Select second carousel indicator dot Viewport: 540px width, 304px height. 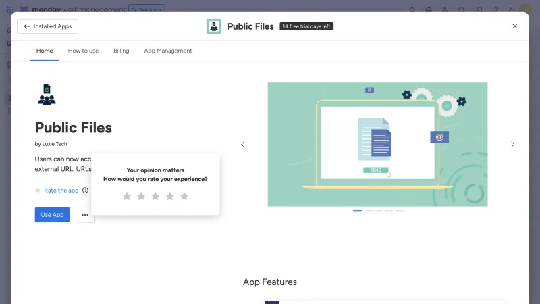coord(368,211)
